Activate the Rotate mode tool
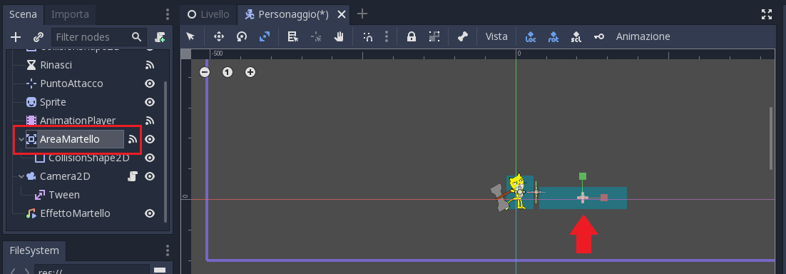This screenshot has width=786, height=274. [242, 36]
